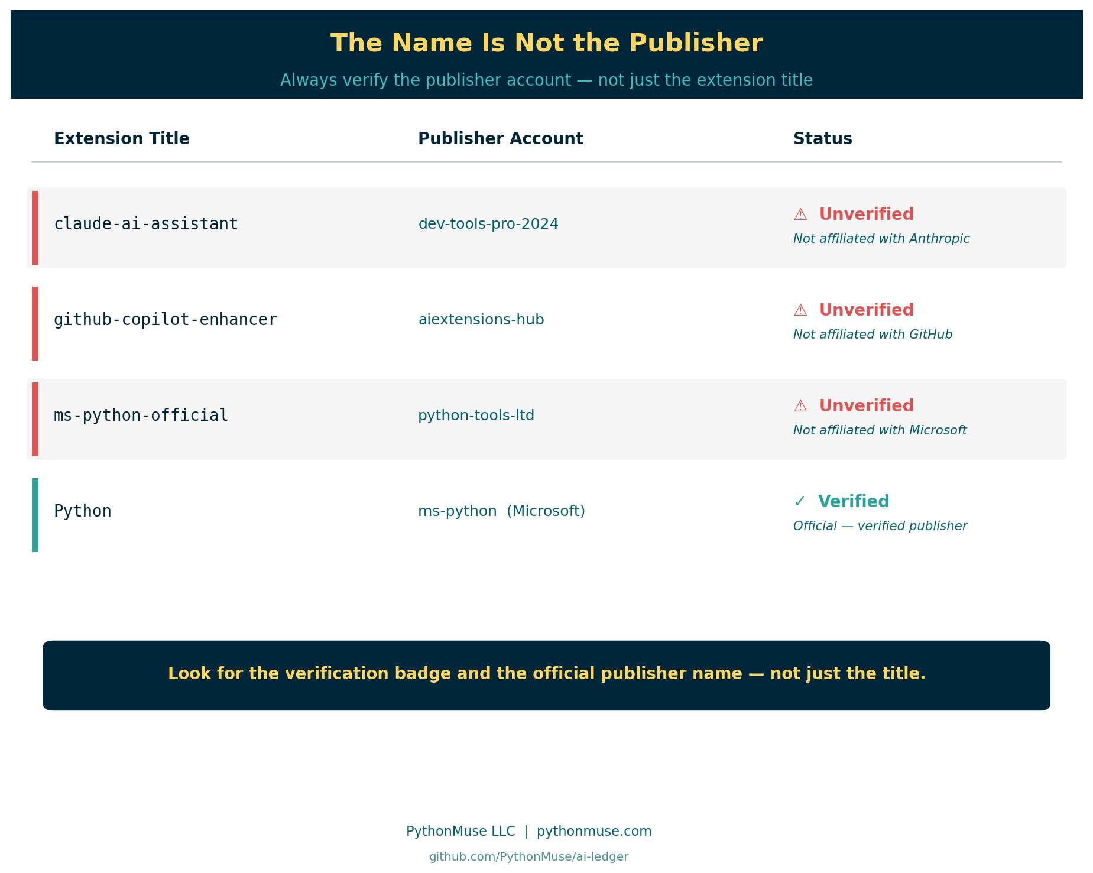The image size is (1093, 873).
Task: Click 'Unverified' status for ms-python-official
Action: pos(866,405)
